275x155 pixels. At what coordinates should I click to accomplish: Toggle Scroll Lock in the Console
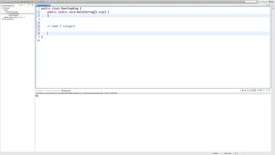tap(250, 90)
